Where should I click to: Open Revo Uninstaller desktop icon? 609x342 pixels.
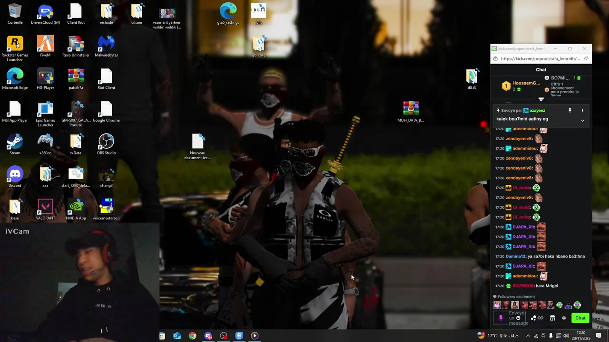tap(76, 47)
